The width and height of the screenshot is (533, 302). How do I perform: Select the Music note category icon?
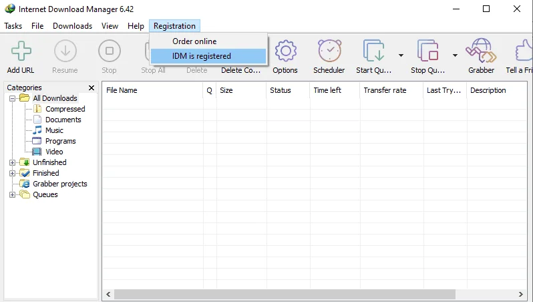tap(37, 130)
